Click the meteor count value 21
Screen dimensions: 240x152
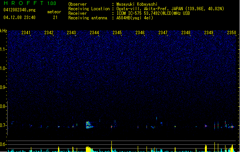click(55, 17)
